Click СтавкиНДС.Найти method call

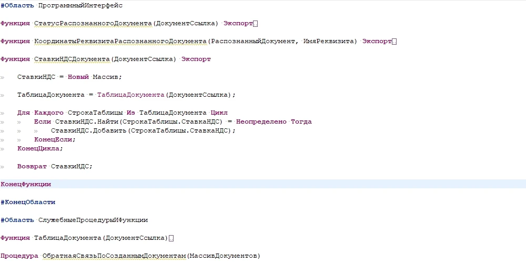[x=87, y=122]
